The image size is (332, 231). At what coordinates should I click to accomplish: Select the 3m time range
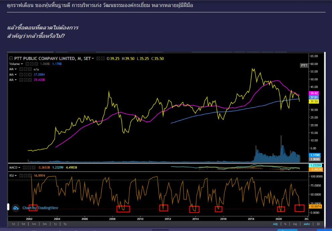pyautogui.click(x=45, y=224)
